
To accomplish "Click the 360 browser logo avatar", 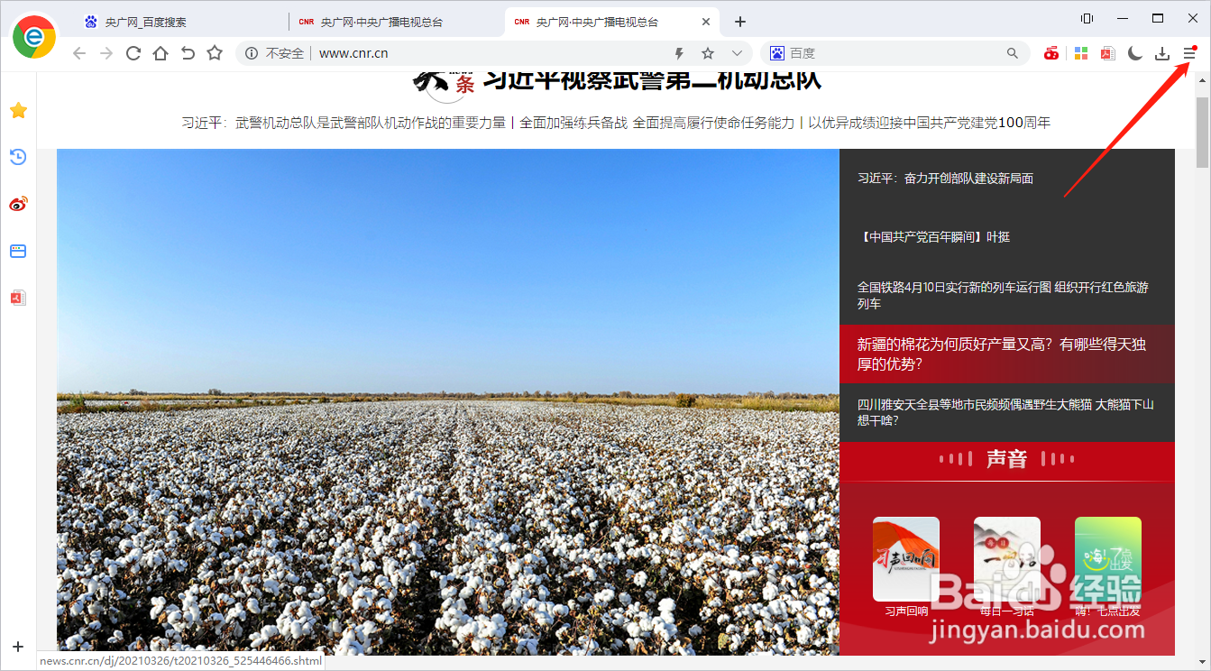I will point(34,37).
